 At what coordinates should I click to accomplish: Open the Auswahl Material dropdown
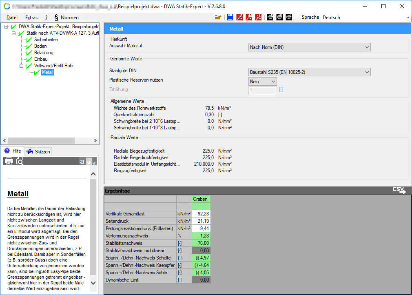(x=309, y=47)
